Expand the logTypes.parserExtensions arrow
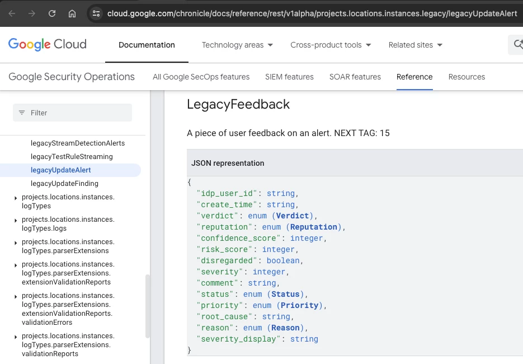523x364 pixels. coord(16,243)
